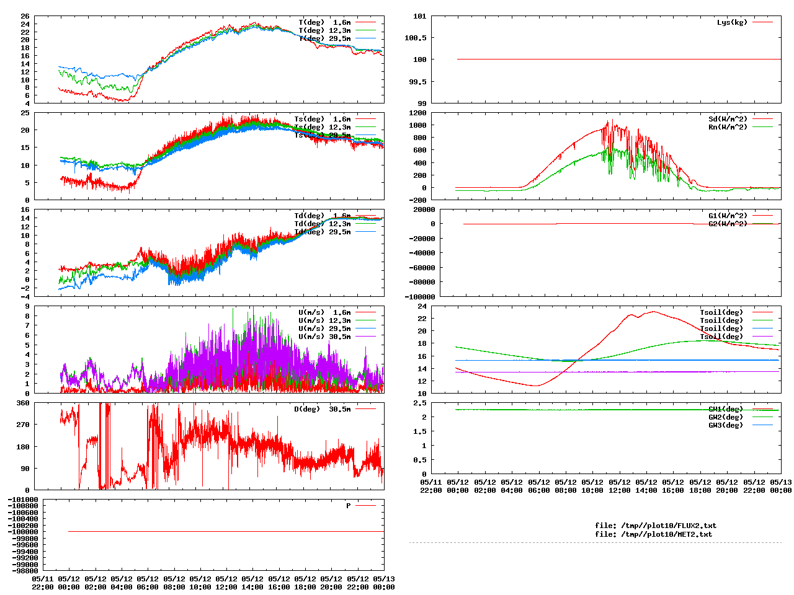Image resolution: width=794 pixels, height=595 pixels.
Task: Select the 'Ts(deg) 1.6m' legend entry
Action: coord(322,119)
